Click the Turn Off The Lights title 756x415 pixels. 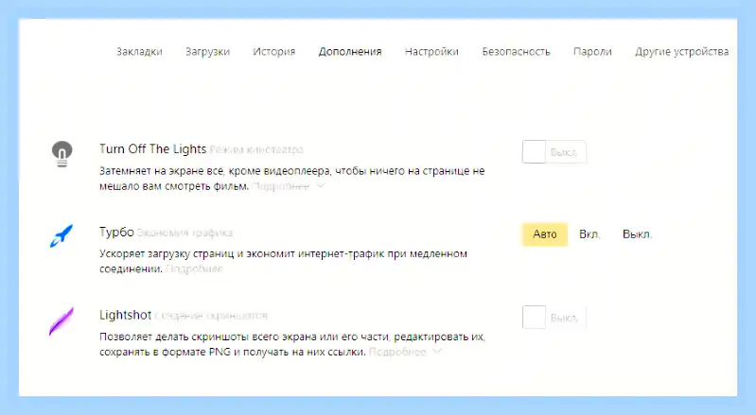153,149
